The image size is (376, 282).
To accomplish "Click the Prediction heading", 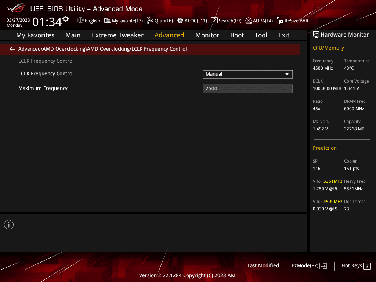I will 325,148.
